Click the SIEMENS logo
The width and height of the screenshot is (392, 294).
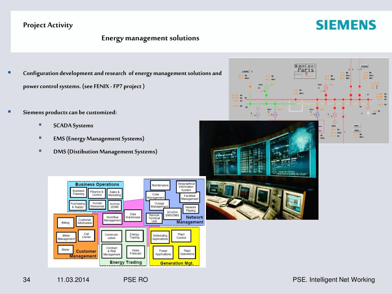click(346, 25)
